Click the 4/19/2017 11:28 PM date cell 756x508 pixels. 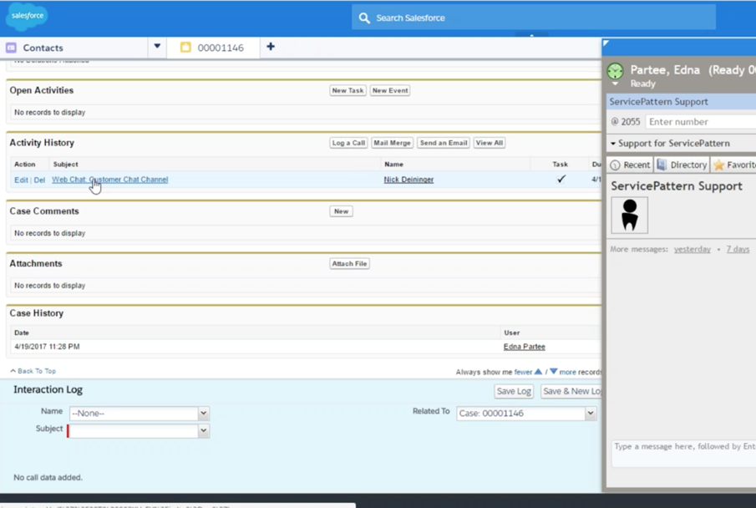(47, 347)
